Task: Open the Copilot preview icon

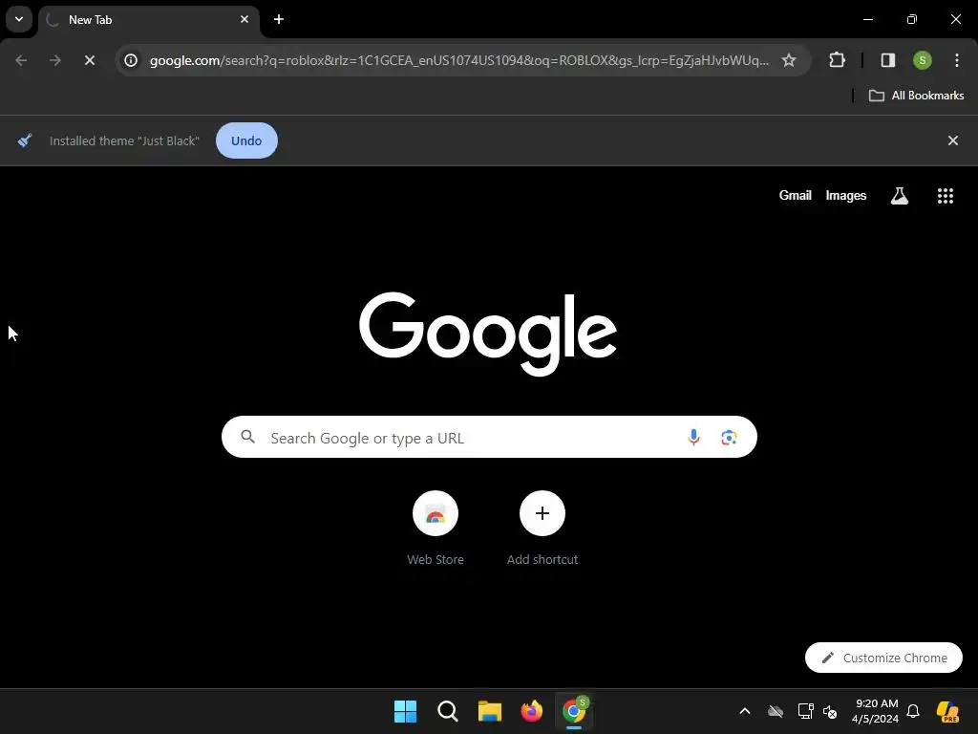Action: coord(947,711)
